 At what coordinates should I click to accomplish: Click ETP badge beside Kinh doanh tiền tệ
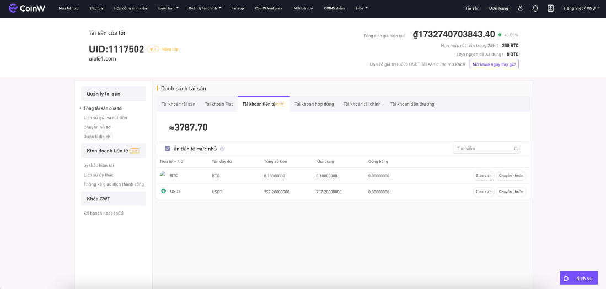tap(134, 150)
